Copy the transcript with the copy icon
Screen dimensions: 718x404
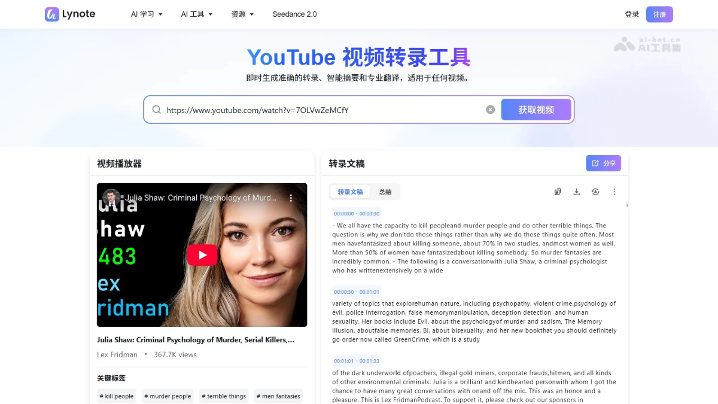[558, 192]
